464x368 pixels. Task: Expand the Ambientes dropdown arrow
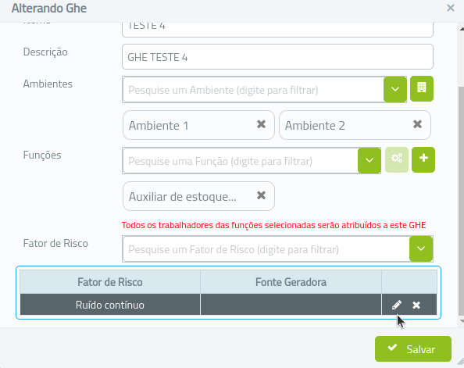click(x=395, y=89)
